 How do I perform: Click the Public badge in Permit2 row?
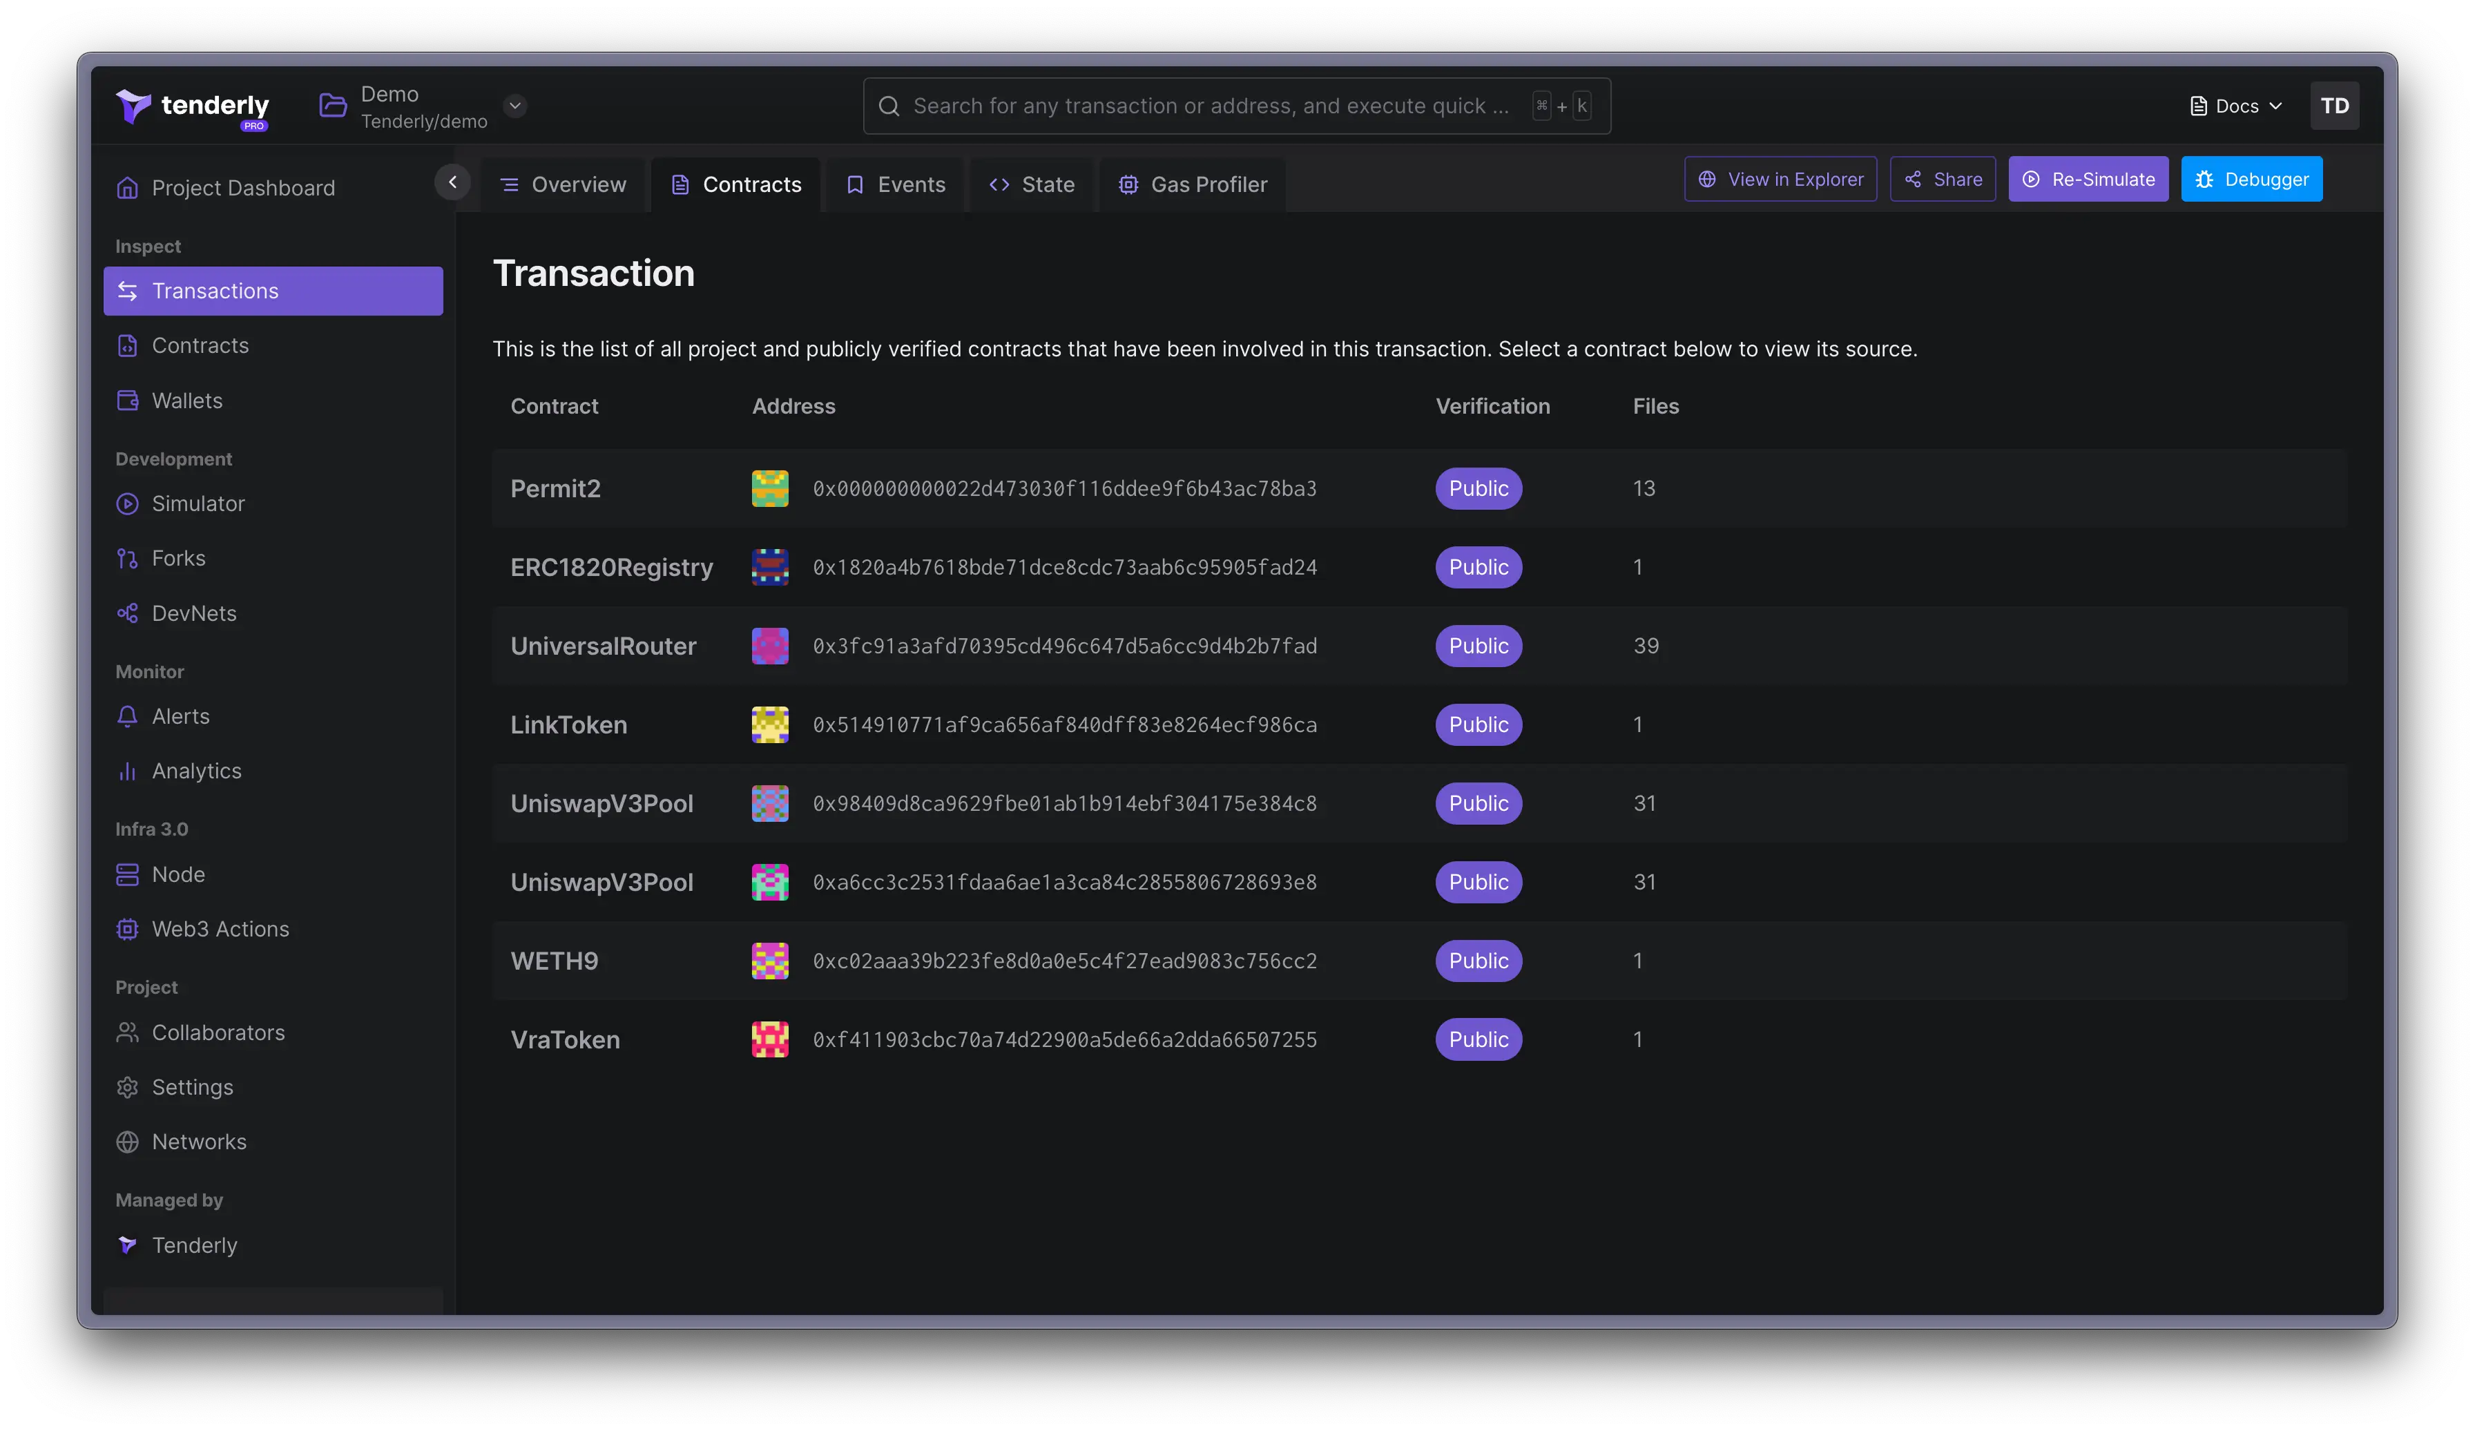click(x=1478, y=489)
